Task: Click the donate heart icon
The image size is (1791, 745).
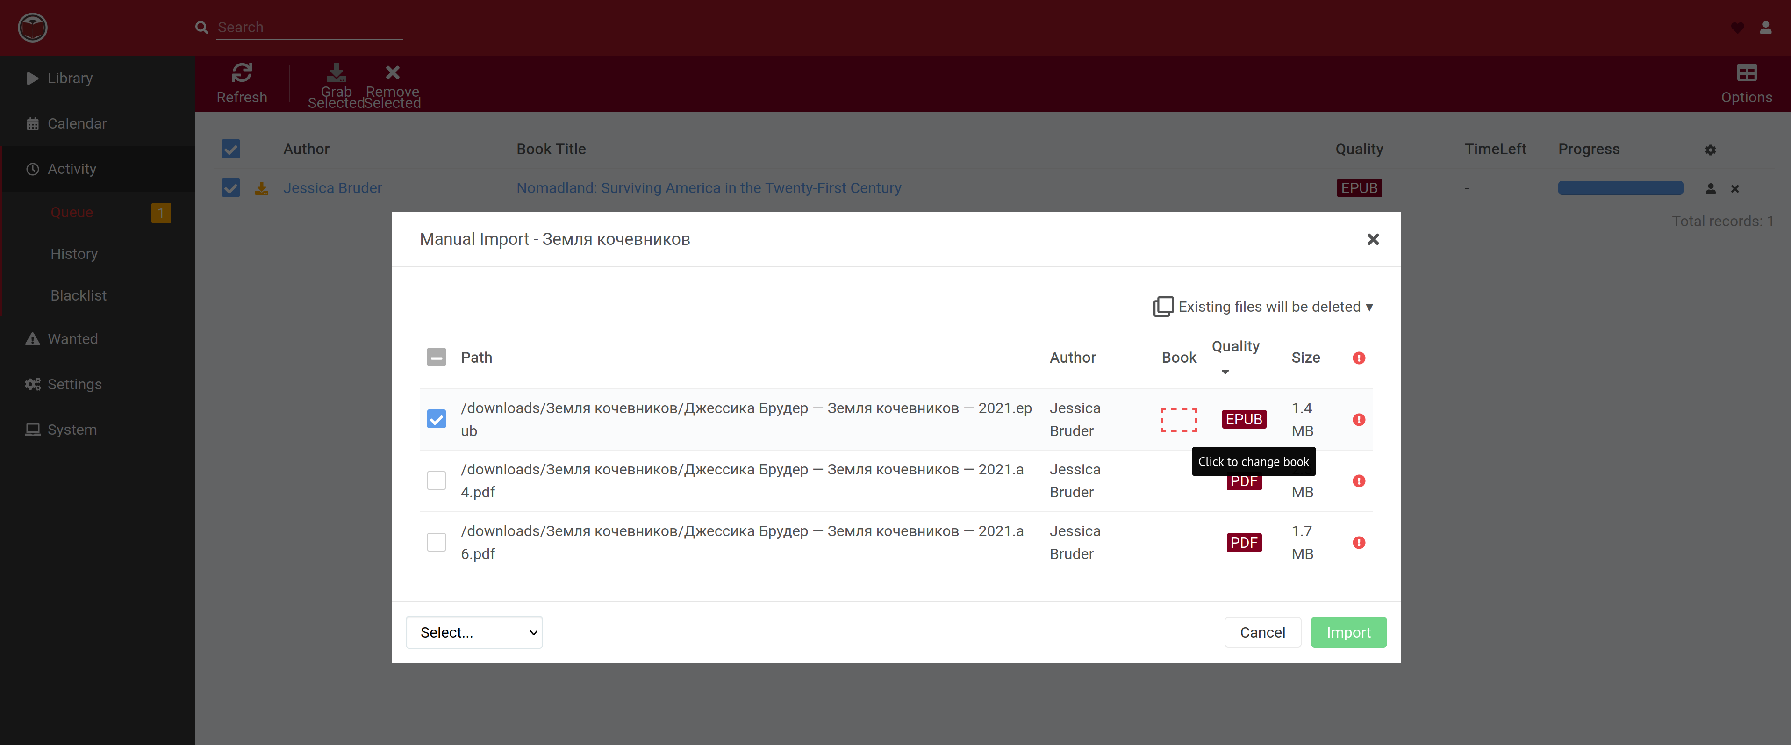Action: click(1737, 28)
